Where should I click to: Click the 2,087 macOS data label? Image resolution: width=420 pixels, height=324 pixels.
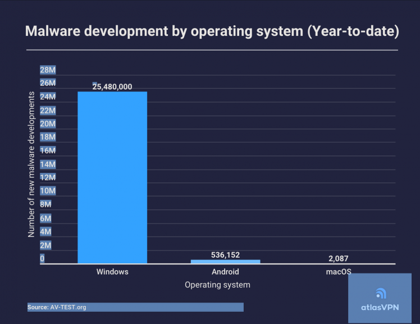[339, 258]
